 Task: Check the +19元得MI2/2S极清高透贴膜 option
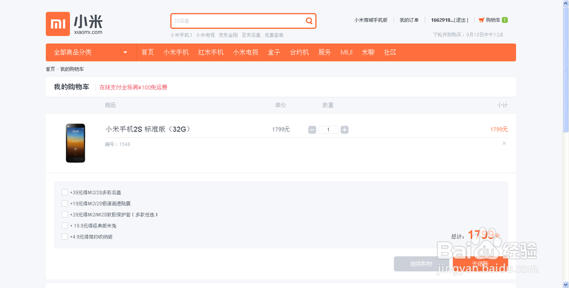point(65,203)
